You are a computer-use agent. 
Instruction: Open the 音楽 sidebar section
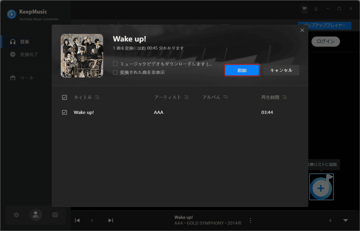coord(35,42)
